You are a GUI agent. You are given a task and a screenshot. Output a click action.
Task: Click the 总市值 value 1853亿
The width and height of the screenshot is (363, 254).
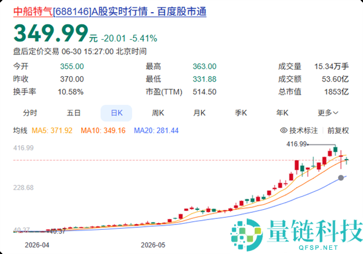tap(336, 92)
